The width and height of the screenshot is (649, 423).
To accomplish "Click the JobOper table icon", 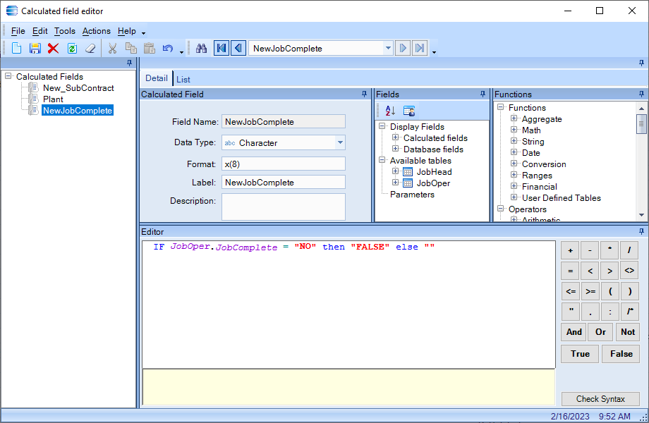I will pos(408,183).
